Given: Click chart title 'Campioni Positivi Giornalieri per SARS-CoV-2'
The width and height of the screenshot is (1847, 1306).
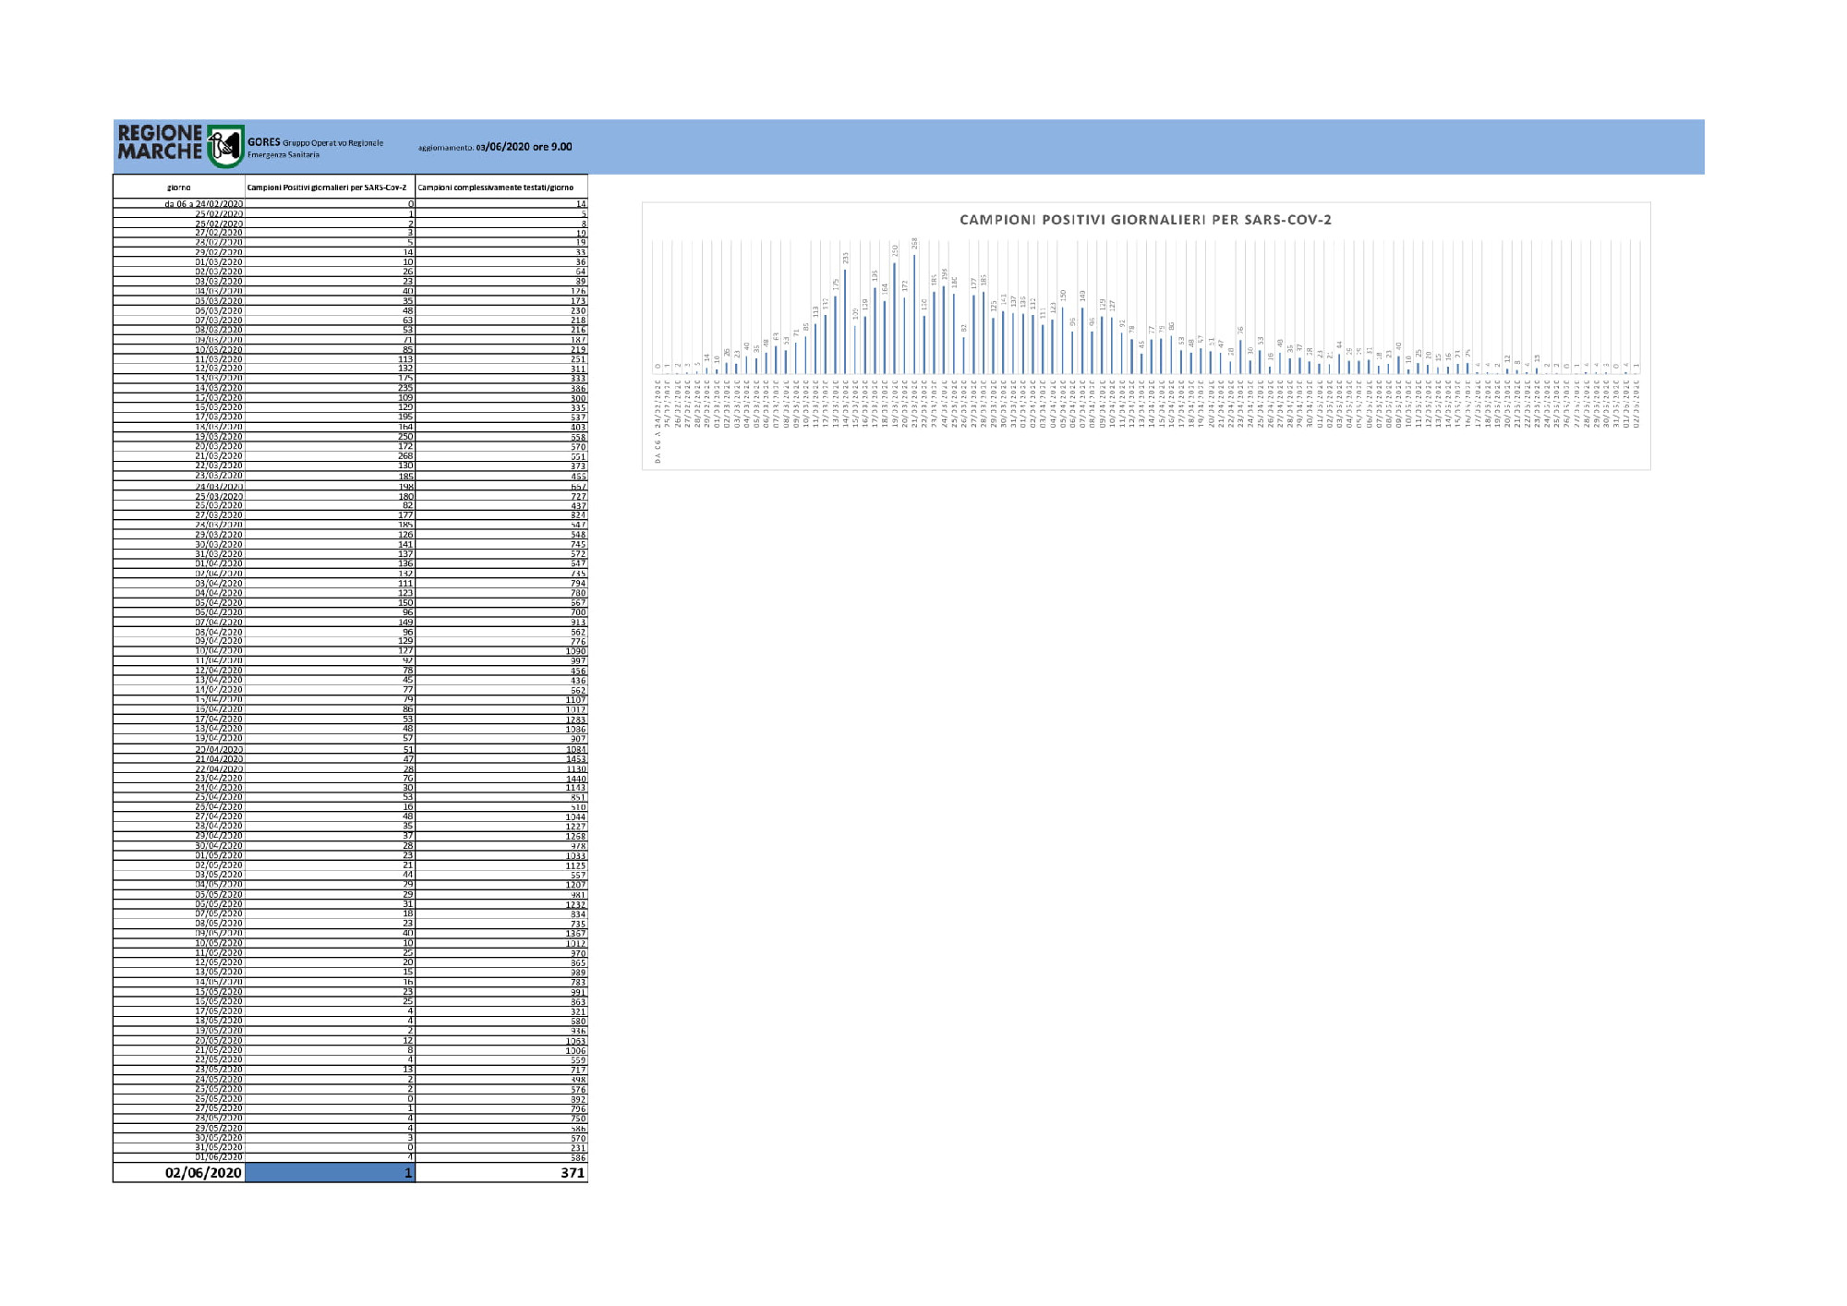Looking at the screenshot, I should point(1145,220).
